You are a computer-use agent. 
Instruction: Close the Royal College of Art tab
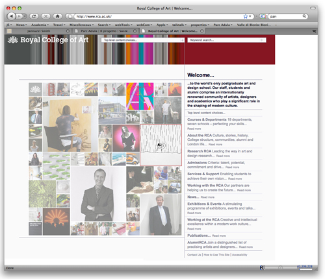click(x=201, y=31)
